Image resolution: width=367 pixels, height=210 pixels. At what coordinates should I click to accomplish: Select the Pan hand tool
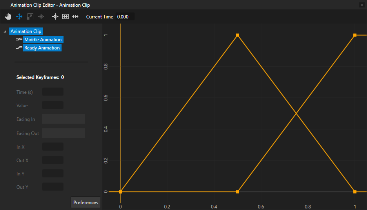click(8, 16)
